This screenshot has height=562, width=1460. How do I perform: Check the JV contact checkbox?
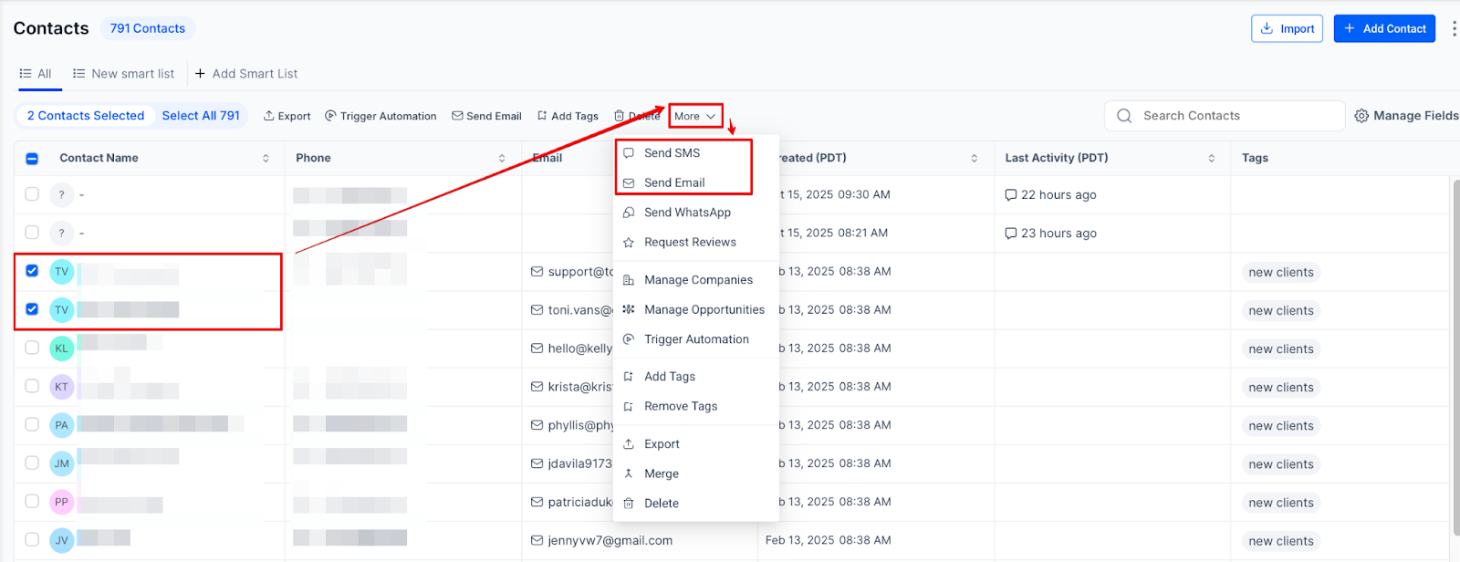point(32,539)
